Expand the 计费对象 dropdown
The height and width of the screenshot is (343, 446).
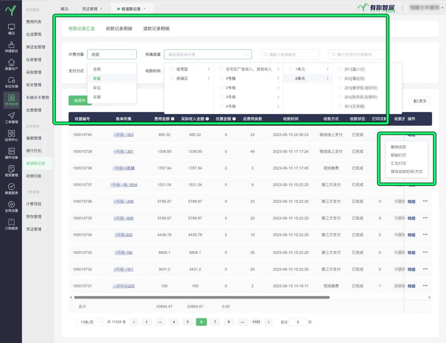point(111,54)
